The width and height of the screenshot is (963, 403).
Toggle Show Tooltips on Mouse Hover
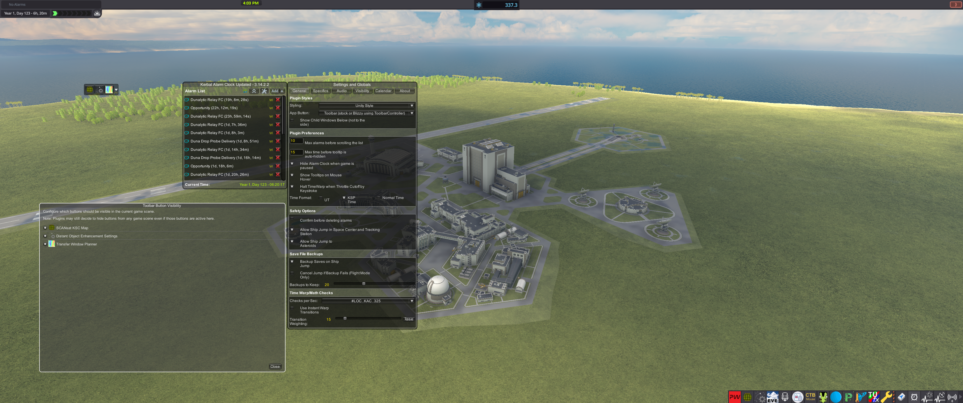pos(292,175)
